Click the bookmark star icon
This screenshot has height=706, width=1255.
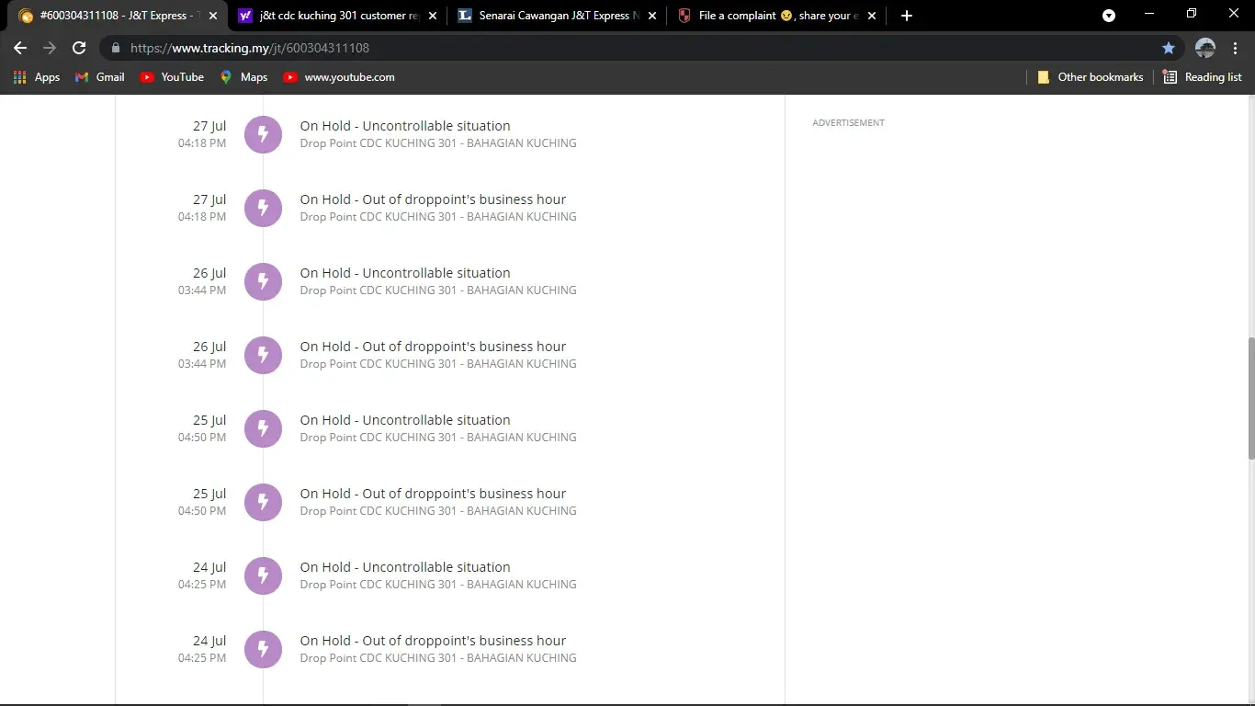tap(1168, 48)
